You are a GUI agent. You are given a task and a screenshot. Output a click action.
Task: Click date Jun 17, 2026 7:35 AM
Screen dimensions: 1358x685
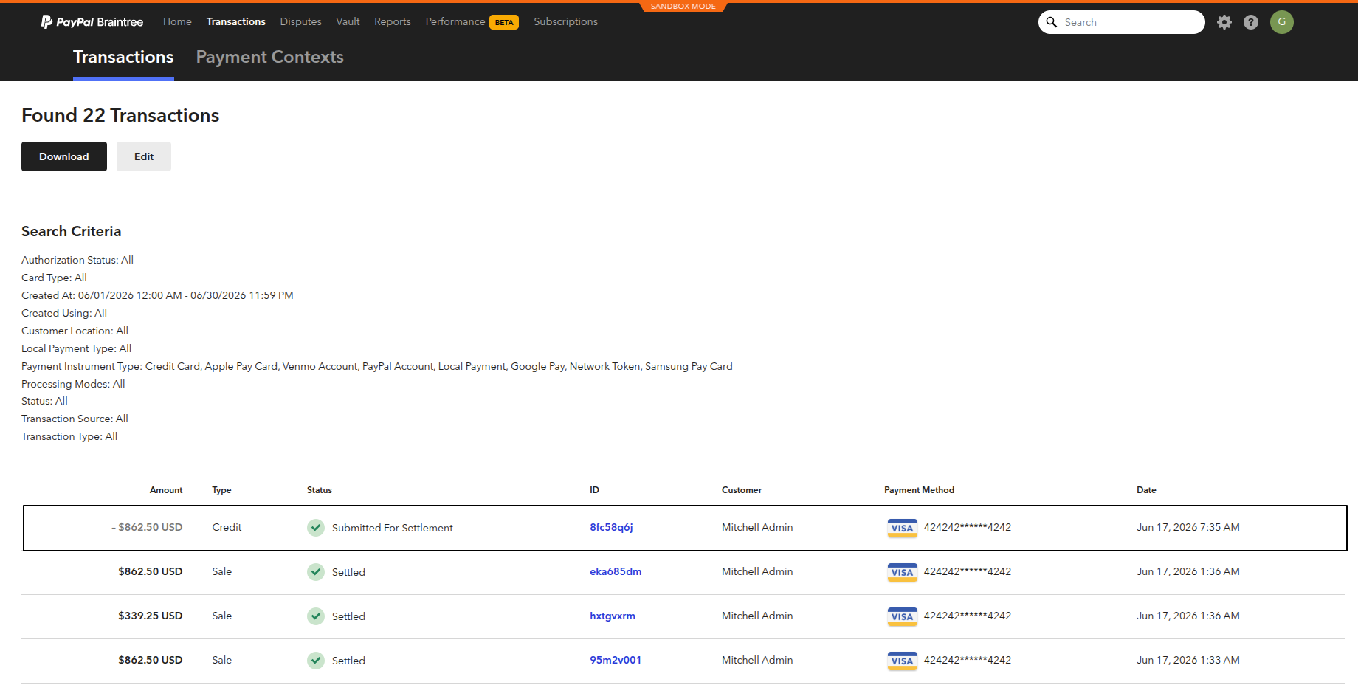1188,527
